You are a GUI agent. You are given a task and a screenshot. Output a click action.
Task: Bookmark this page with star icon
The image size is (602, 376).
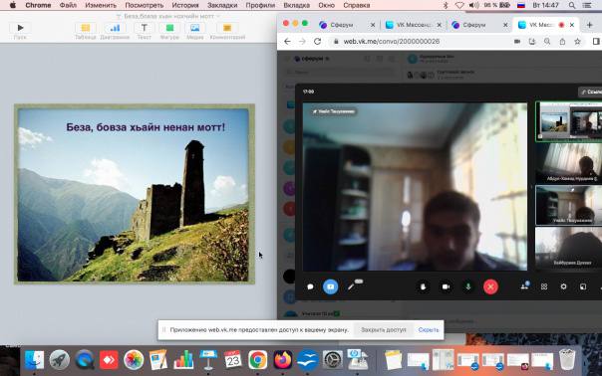[577, 42]
